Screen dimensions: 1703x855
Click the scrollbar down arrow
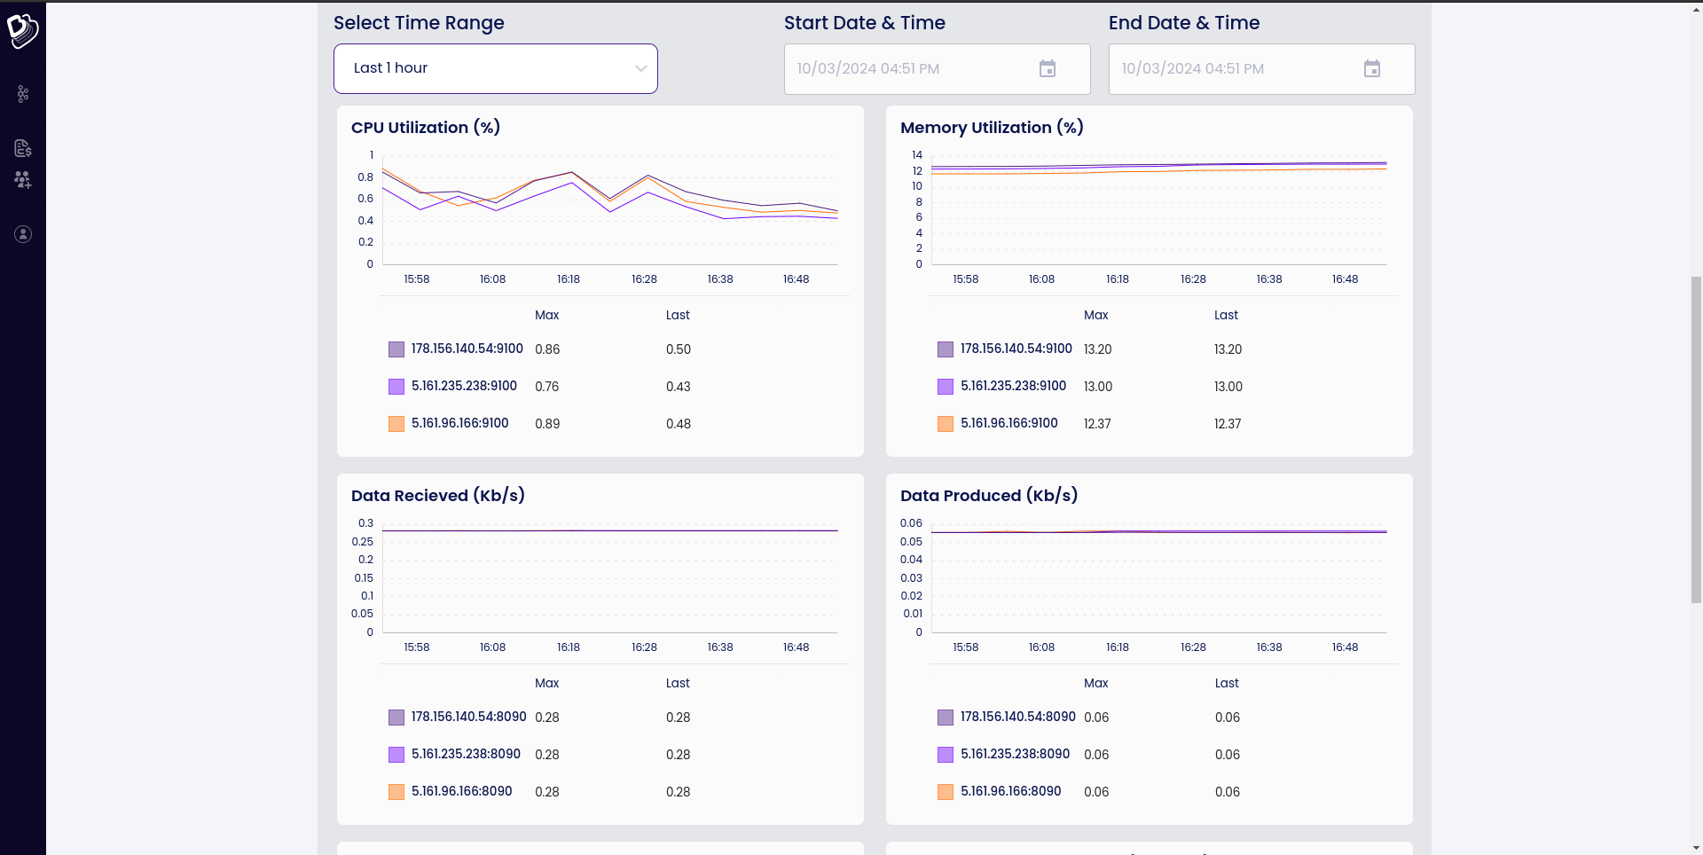coord(1696,848)
